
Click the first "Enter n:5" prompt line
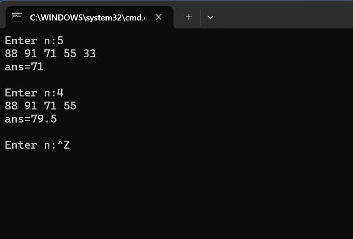pyautogui.click(x=34, y=41)
